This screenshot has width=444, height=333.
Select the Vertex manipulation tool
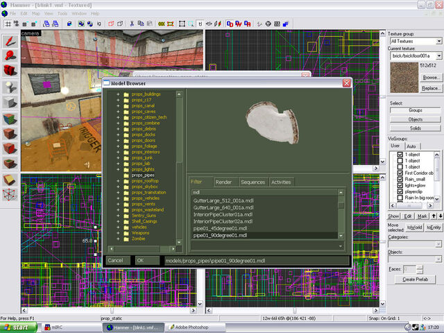[10, 194]
